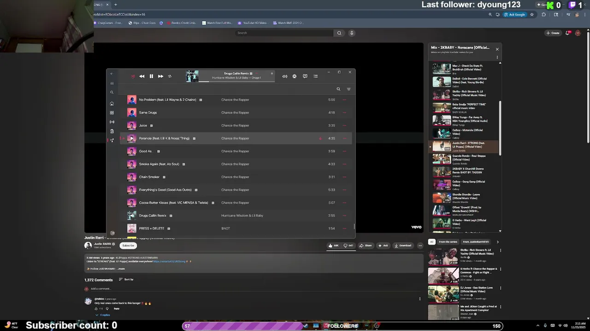
Task: Pause the currently playing song
Action: 151,76
